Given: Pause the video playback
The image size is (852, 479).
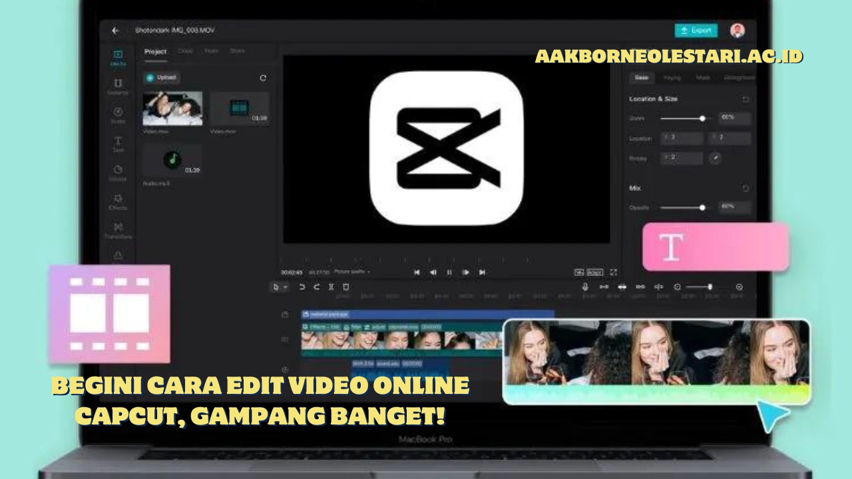Looking at the screenshot, I should click(449, 272).
